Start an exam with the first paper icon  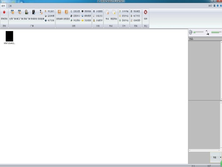coord(107,15)
